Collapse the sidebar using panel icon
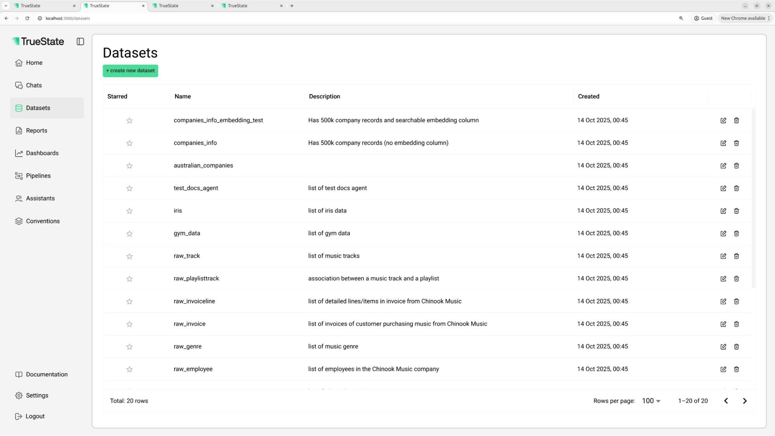Screen dimensions: 775x436 click(80, 41)
